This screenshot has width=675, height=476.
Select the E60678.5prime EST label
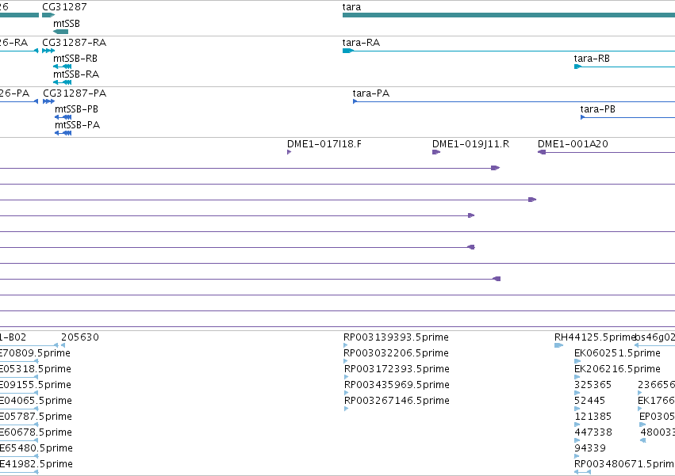[x=36, y=432]
